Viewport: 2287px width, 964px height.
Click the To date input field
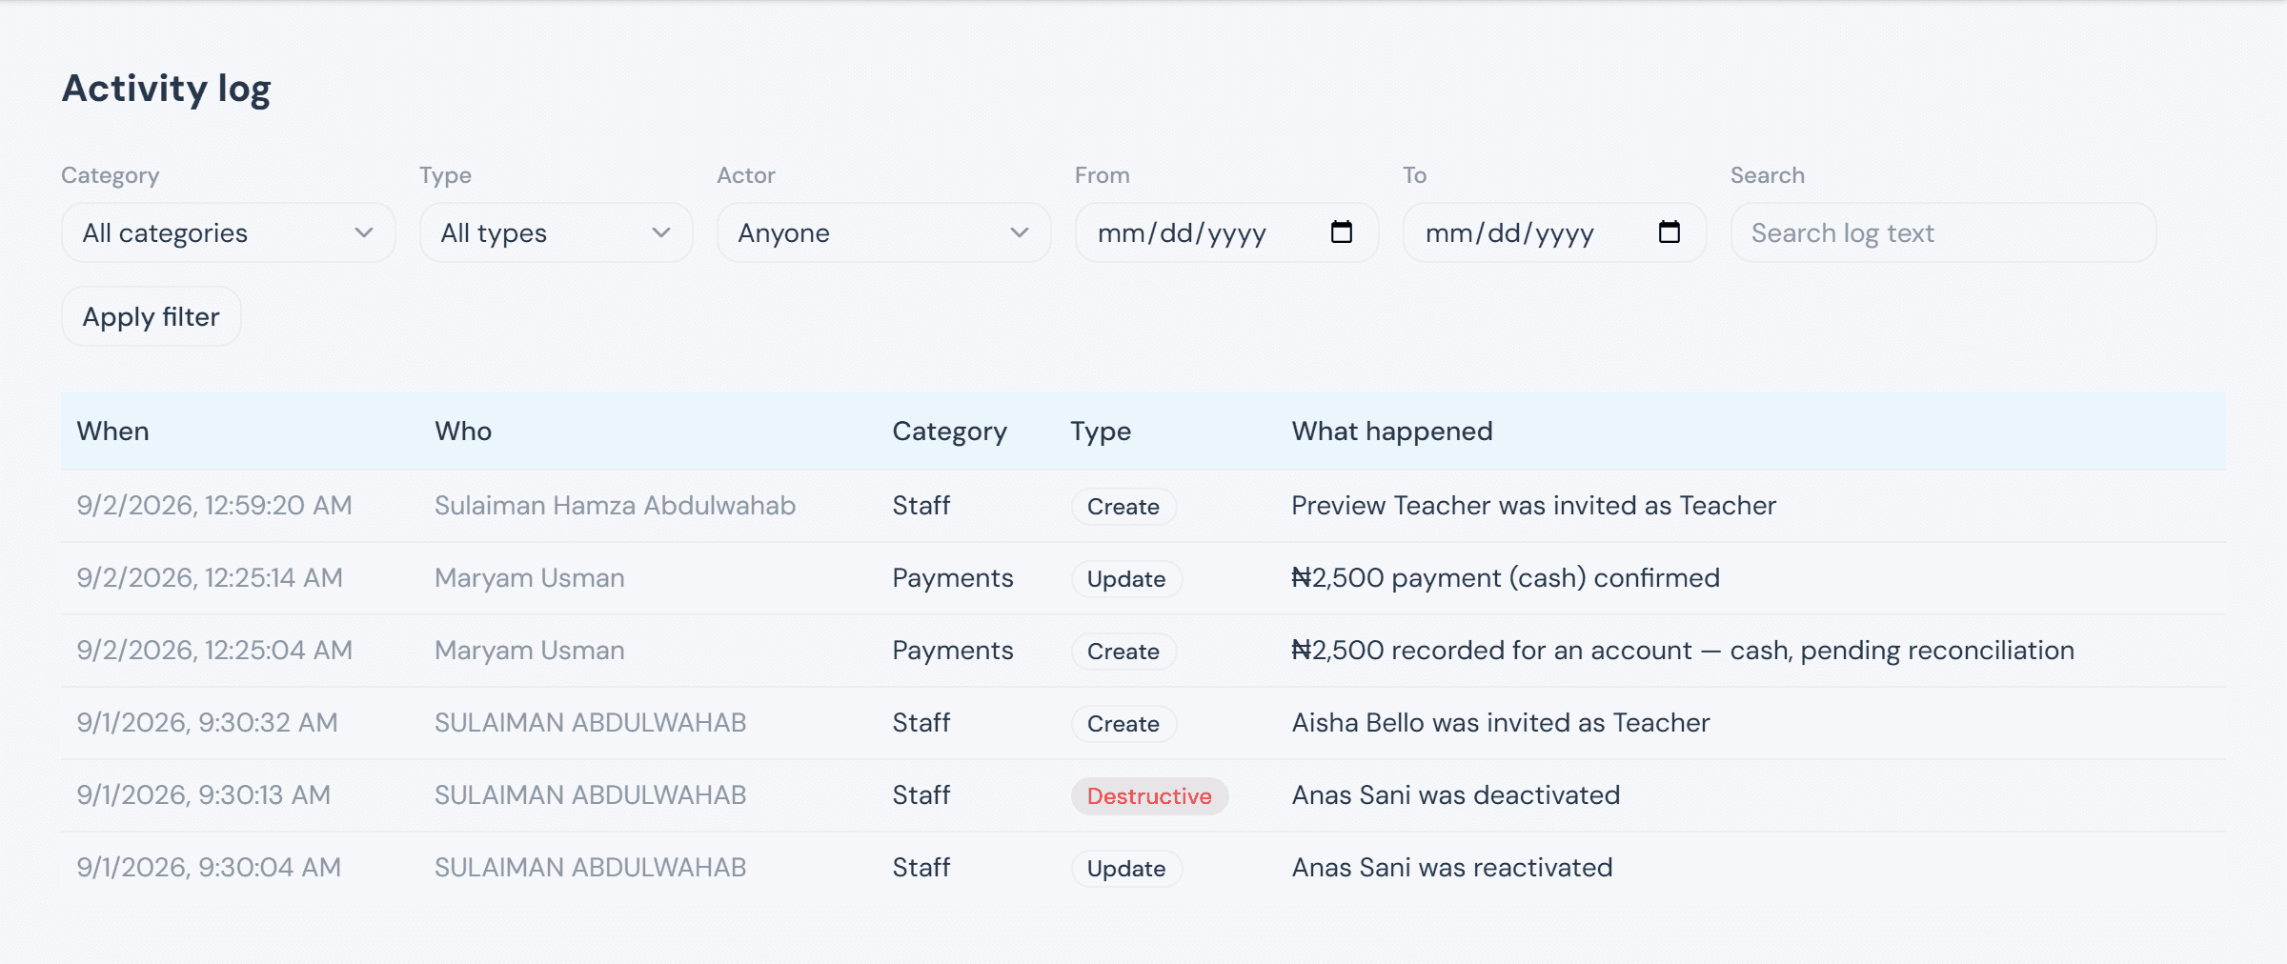point(1554,232)
